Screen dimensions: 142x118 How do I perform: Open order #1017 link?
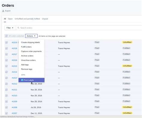(x=14, y=54)
